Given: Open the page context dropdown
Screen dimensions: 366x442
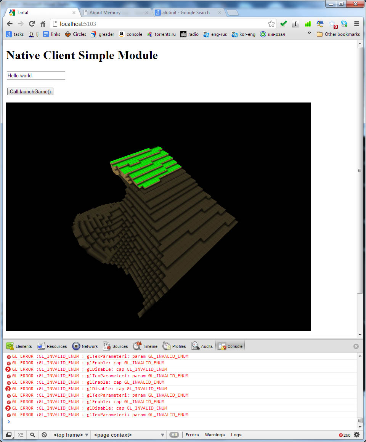Looking at the screenshot, I should tap(129, 435).
